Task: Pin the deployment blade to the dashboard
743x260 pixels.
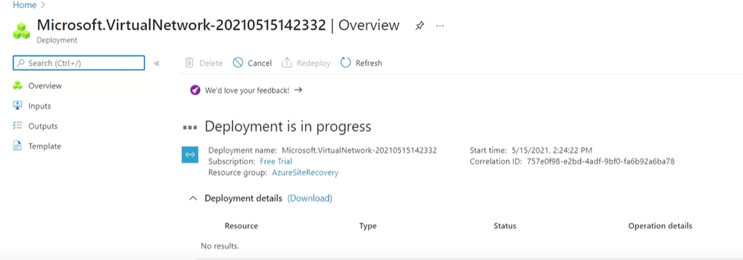Action: tap(419, 26)
